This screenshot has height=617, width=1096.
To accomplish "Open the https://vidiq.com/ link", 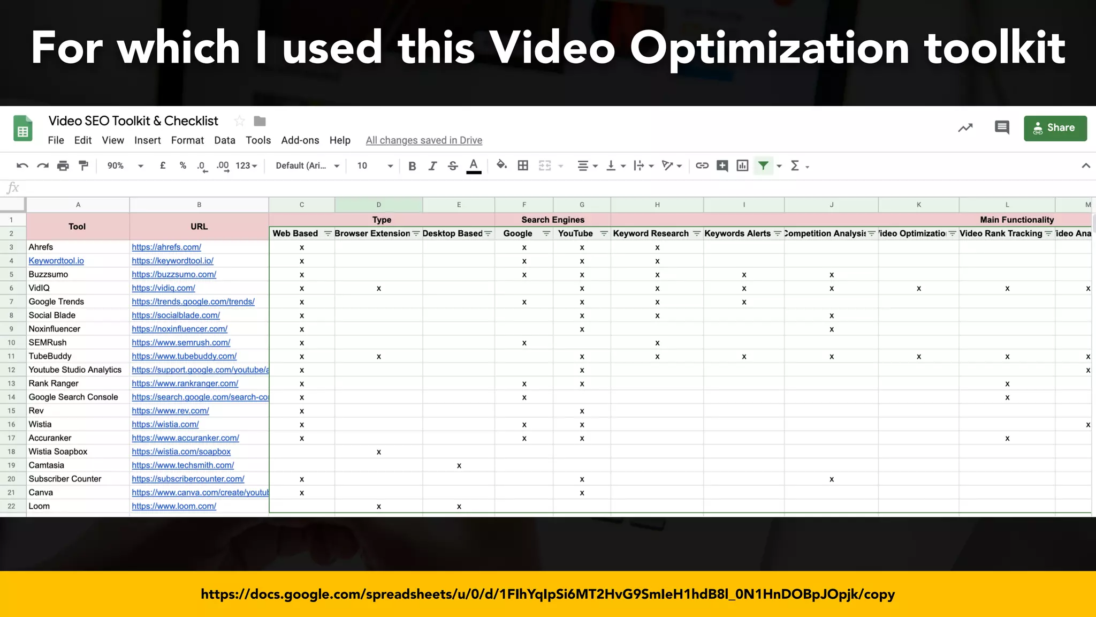I will coord(163,288).
